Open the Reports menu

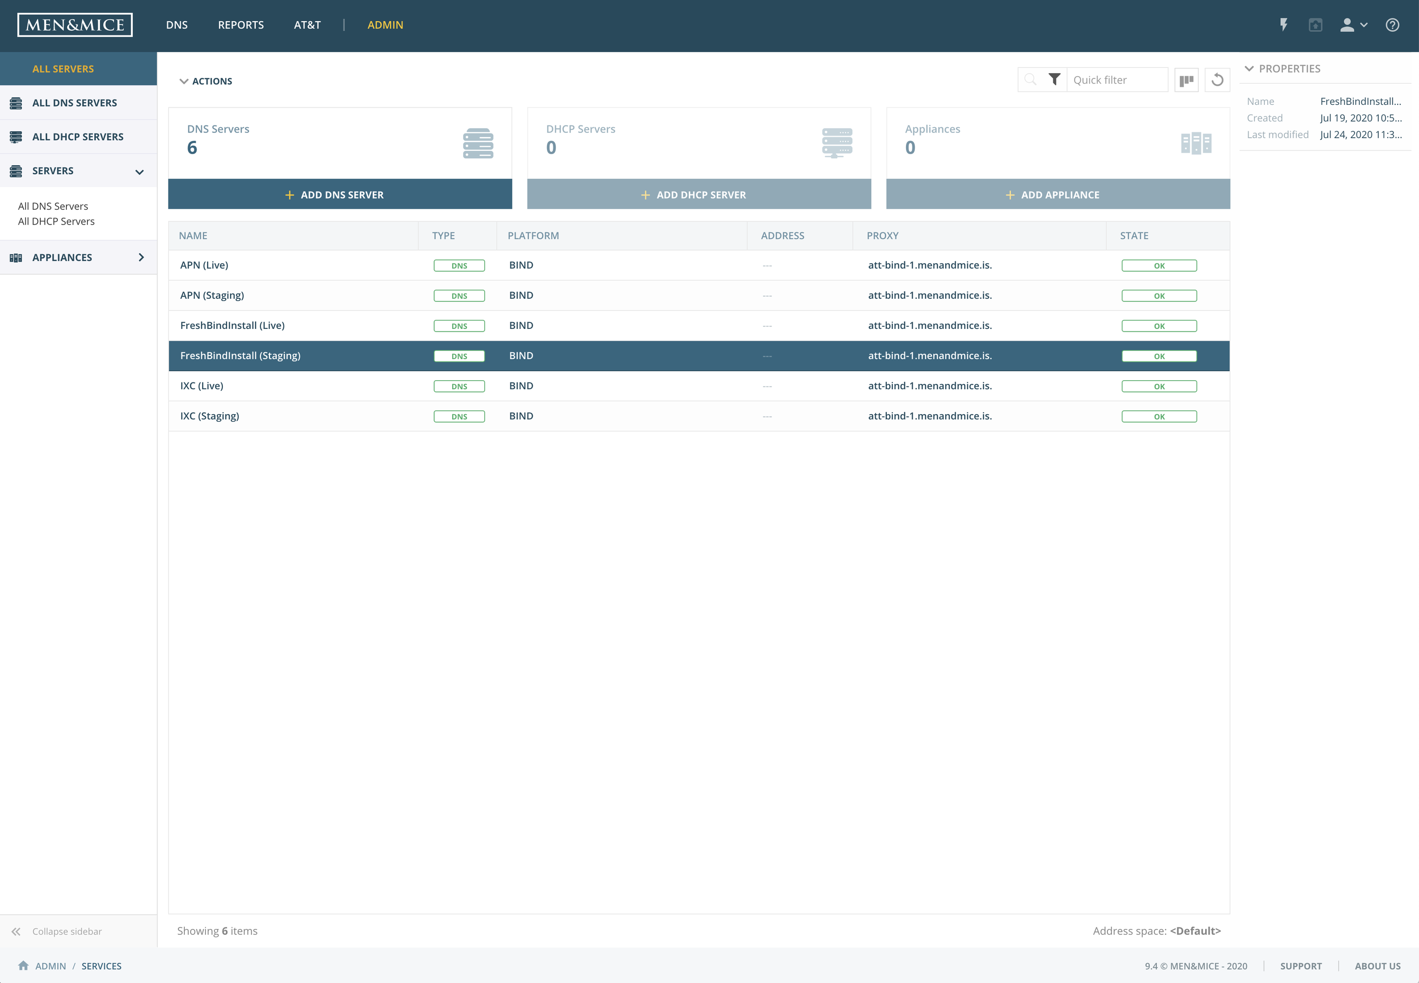tap(241, 25)
